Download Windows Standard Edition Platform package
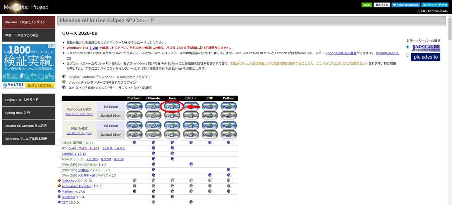 tap(134, 115)
